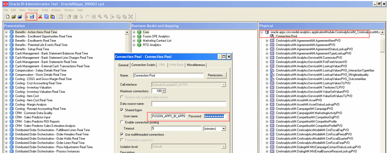Click the Cut scissors icon
Viewport: 390px width, 153px height.
(40, 16)
